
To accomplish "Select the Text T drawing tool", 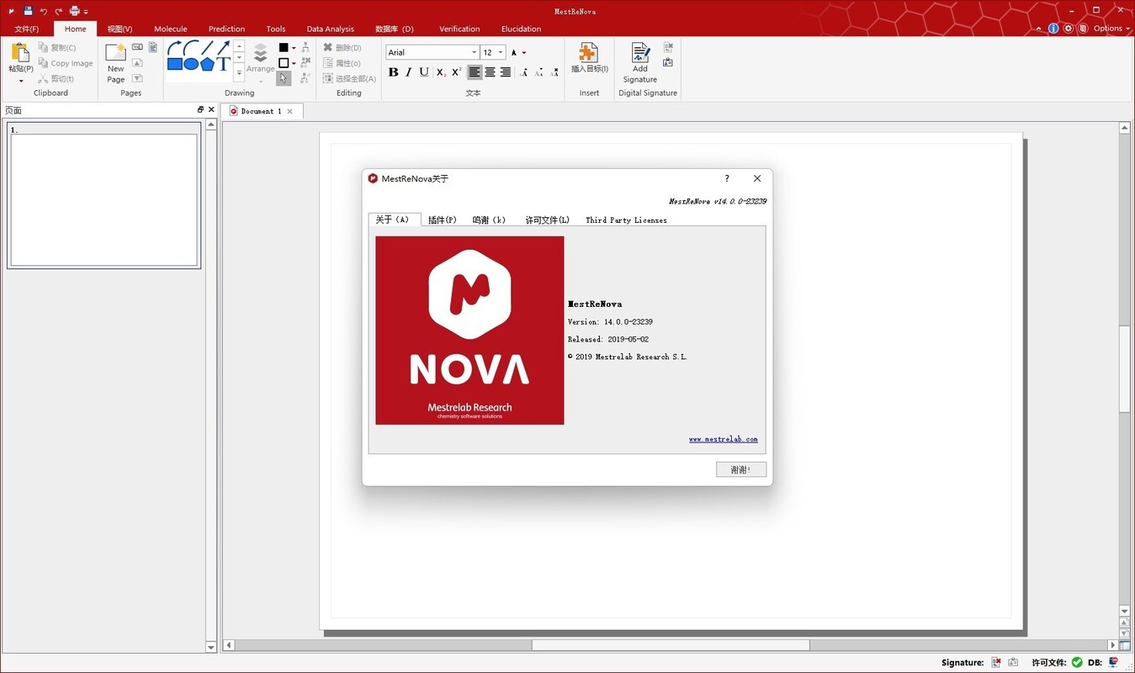I will [224, 64].
